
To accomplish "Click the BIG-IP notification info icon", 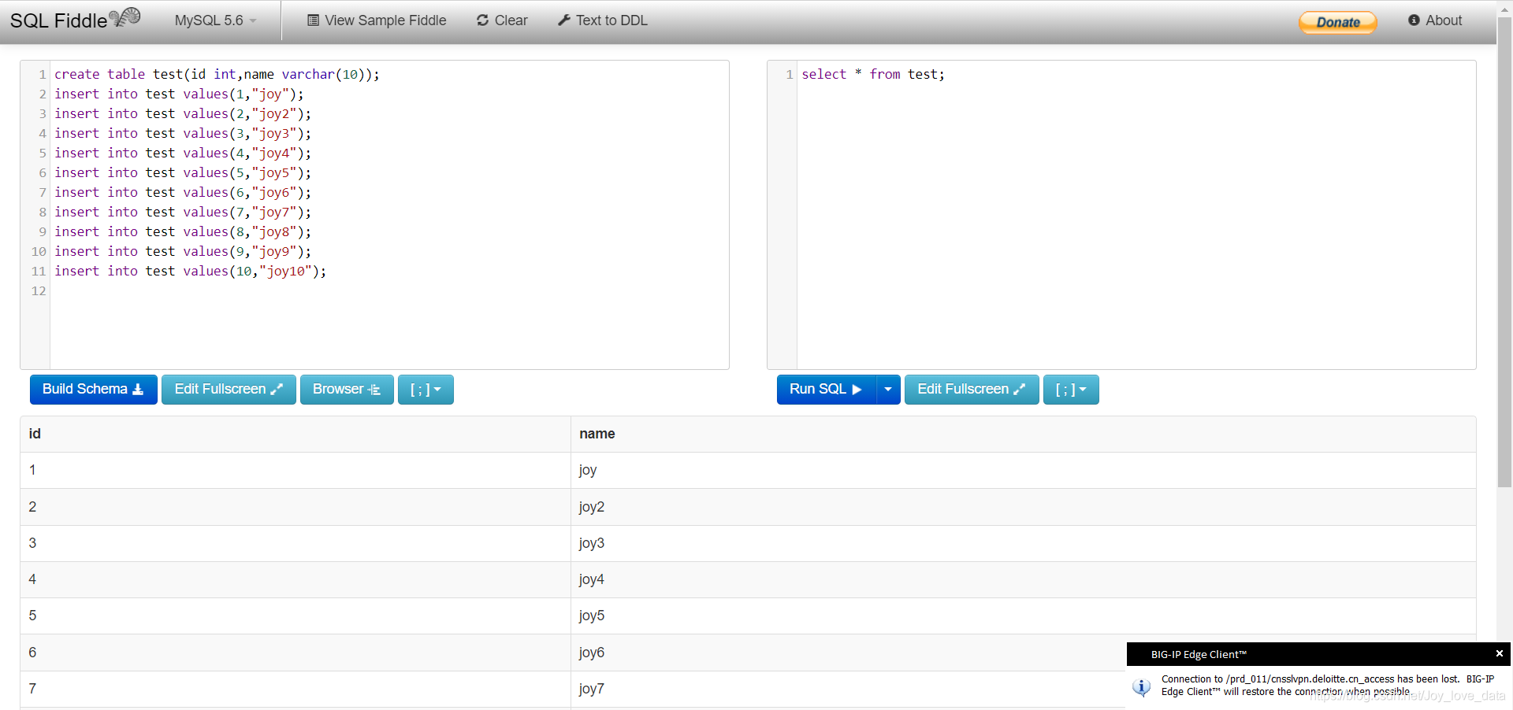I will [x=1141, y=686].
